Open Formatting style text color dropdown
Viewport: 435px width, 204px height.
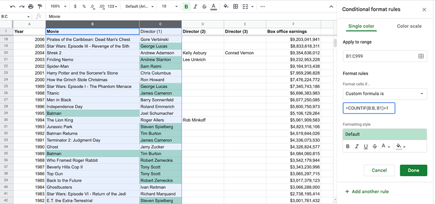[x=386, y=146]
